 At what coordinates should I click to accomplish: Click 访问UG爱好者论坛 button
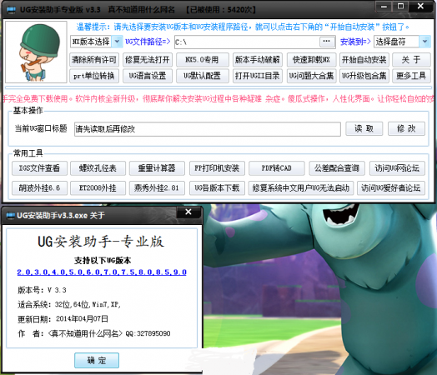click(391, 188)
